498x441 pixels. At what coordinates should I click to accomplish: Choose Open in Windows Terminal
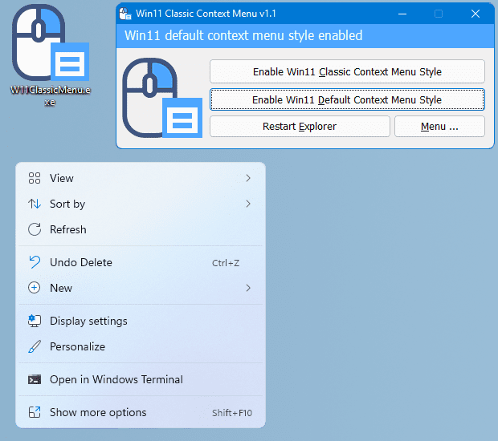141,379
